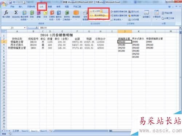Open the Math & Trig functions icon

click(x=67, y=13)
